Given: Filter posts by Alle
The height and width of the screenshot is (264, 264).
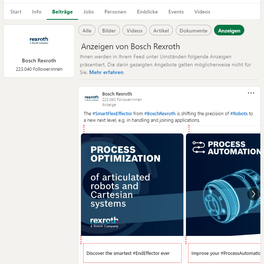Looking at the screenshot, I should tap(87, 31).
